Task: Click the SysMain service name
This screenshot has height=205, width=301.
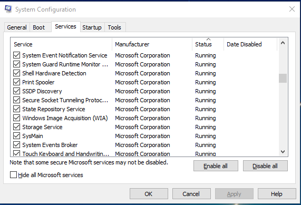Action: (x=33, y=136)
